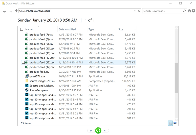Click the green Restore button
This screenshot has height=135, width=196.
[98, 130]
